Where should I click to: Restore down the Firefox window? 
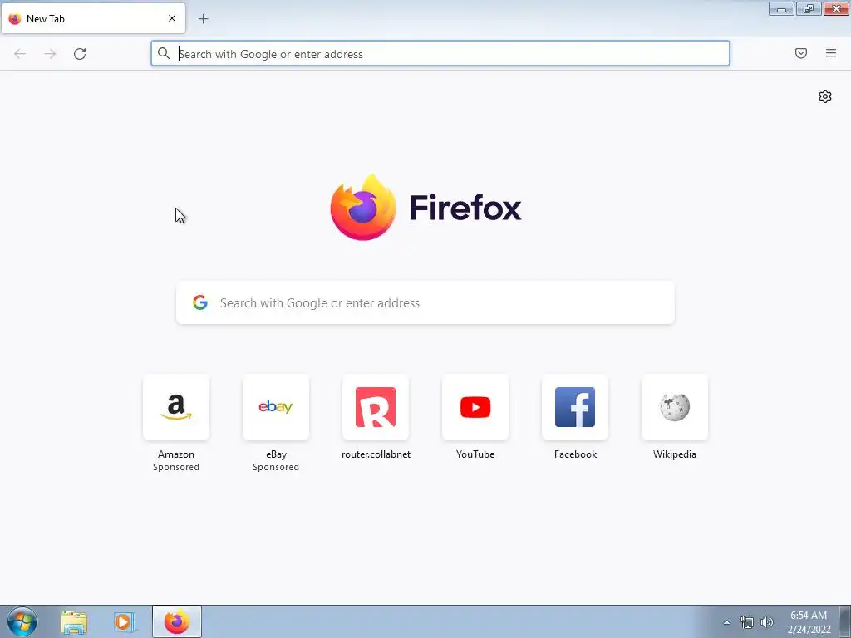pos(809,8)
